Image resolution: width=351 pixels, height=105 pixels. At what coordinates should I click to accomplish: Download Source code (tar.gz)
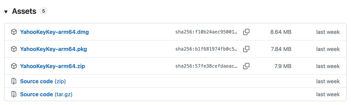click(x=46, y=94)
